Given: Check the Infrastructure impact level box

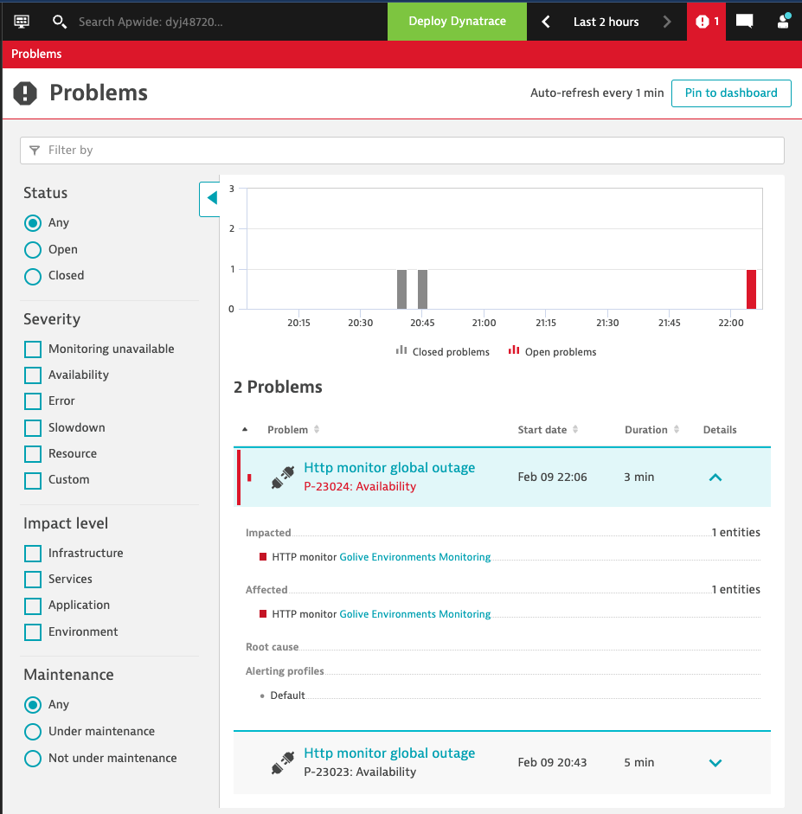Looking at the screenshot, I should coord(33,554).
